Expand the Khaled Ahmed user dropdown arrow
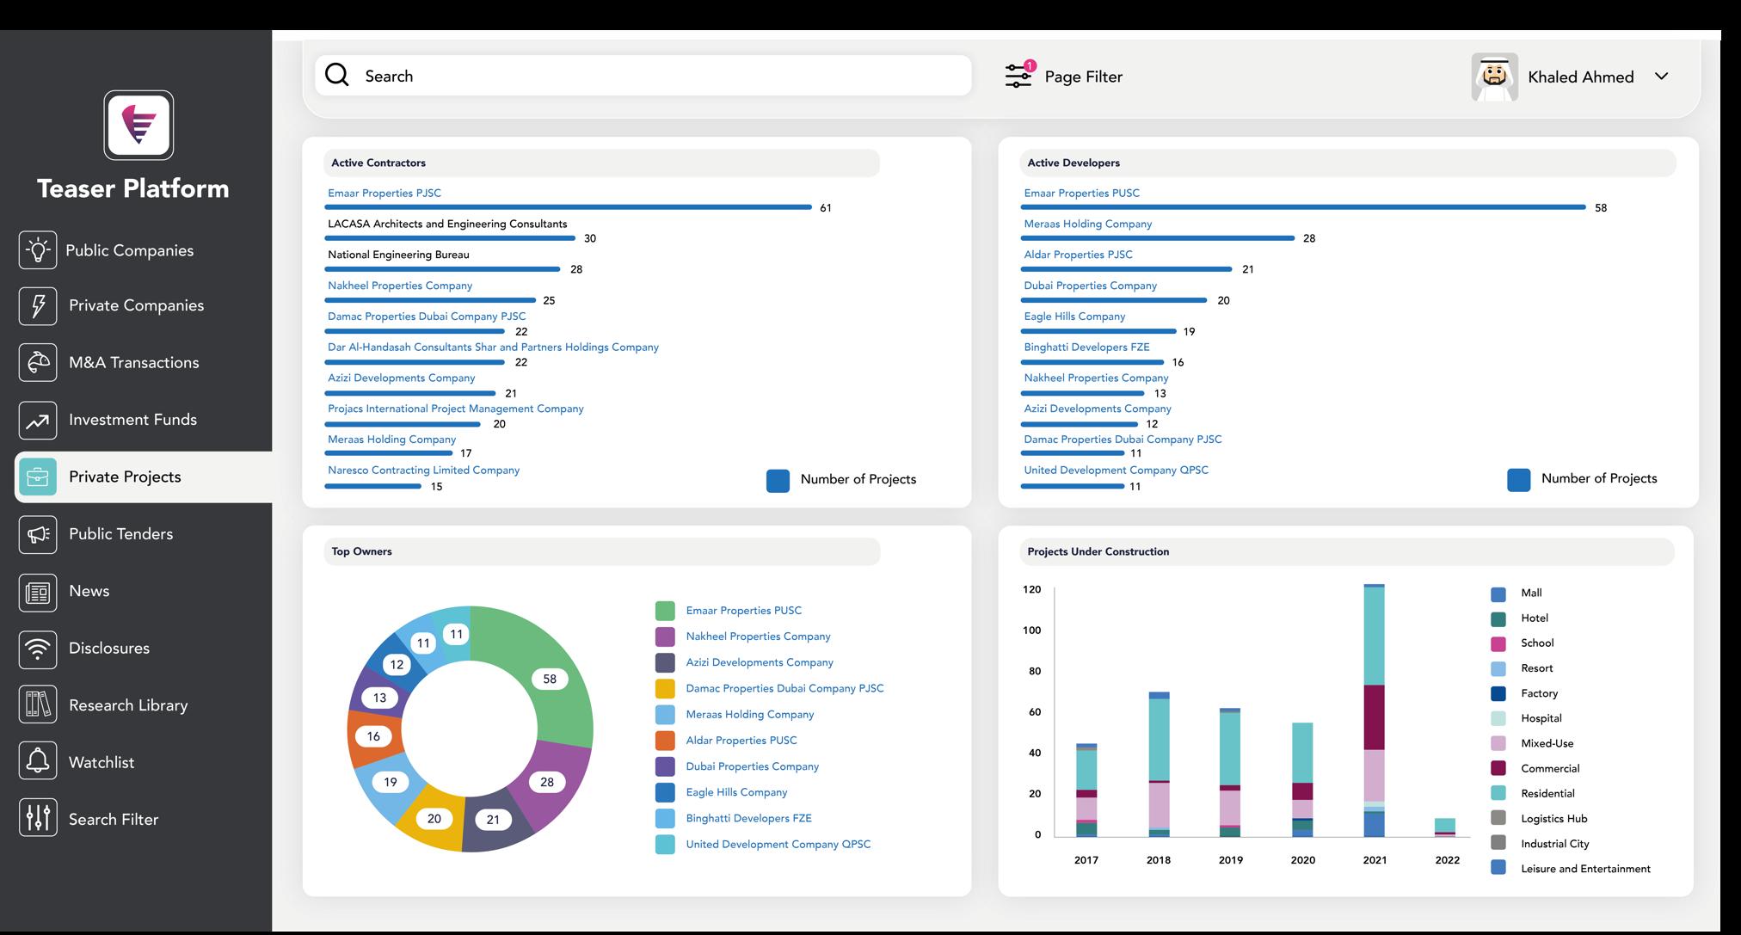This screenshot has width=1741, height=935. pyautogui.click(x=1661, y=77)
